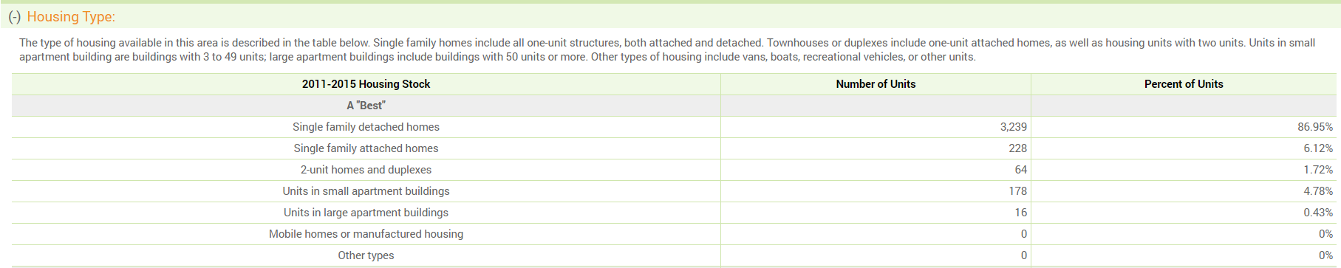Select the A "Best" group row
Screen dimensions: 1341x268
[x=674, y=106]
